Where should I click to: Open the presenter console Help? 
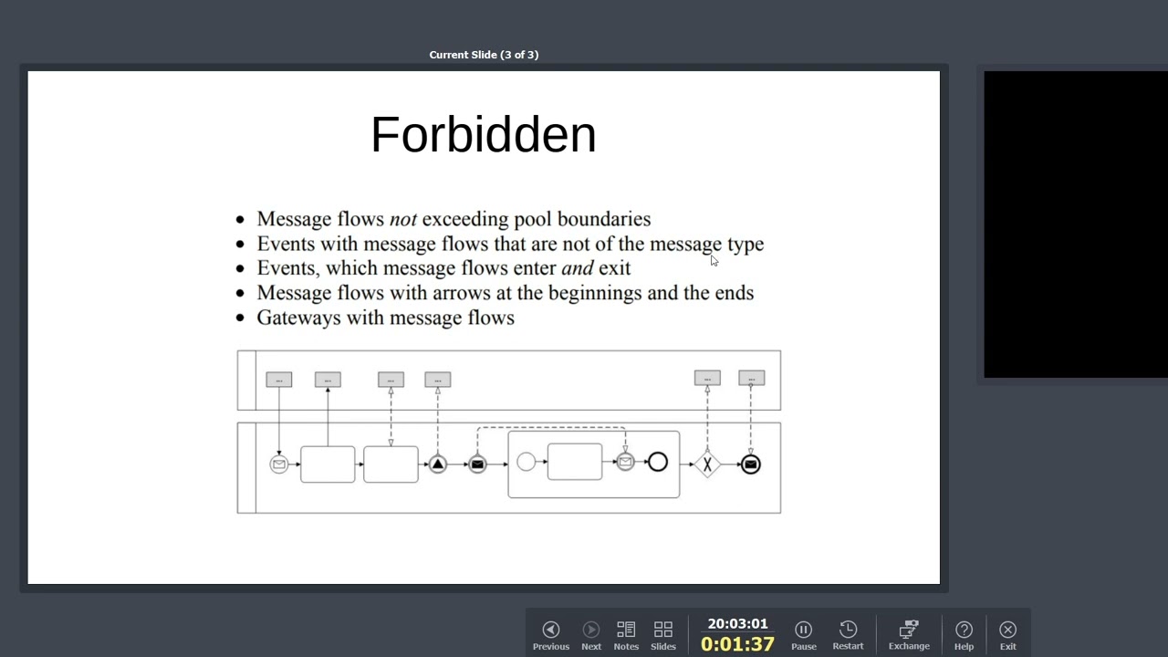[964, 635]
